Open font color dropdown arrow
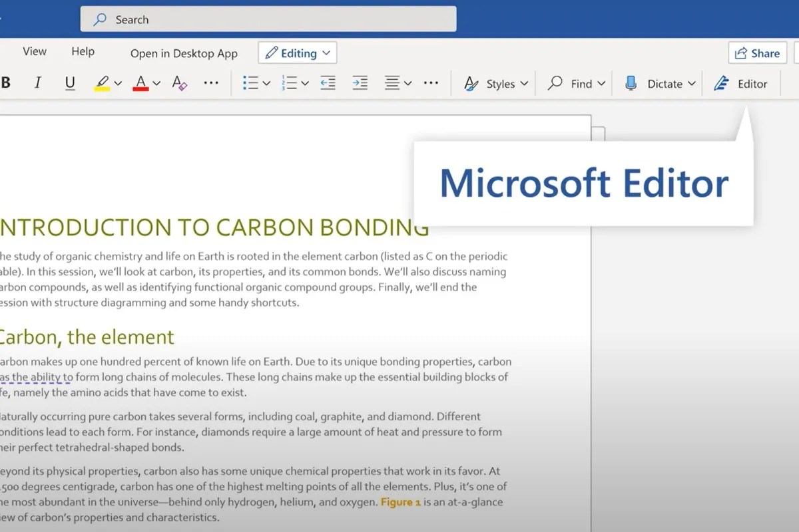Viewport: 799px width, 532px height. coord(156,84)
